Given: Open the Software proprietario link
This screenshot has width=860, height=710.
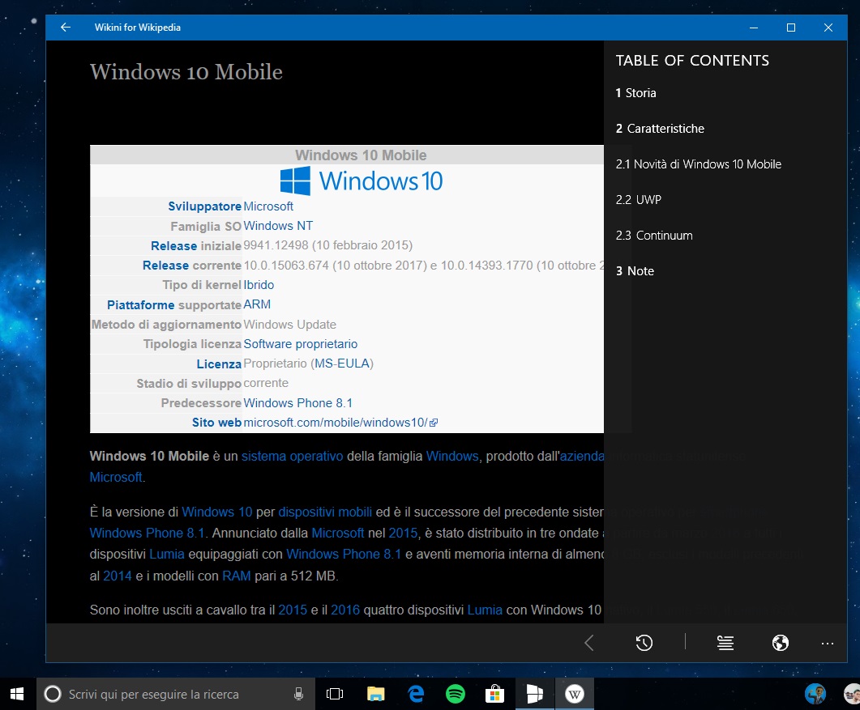Looking at the screenshot, I should click(300, 344).
